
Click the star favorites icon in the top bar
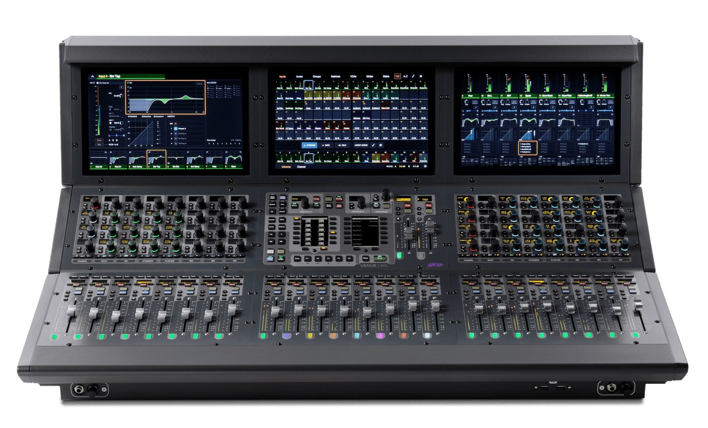point(421,76)
